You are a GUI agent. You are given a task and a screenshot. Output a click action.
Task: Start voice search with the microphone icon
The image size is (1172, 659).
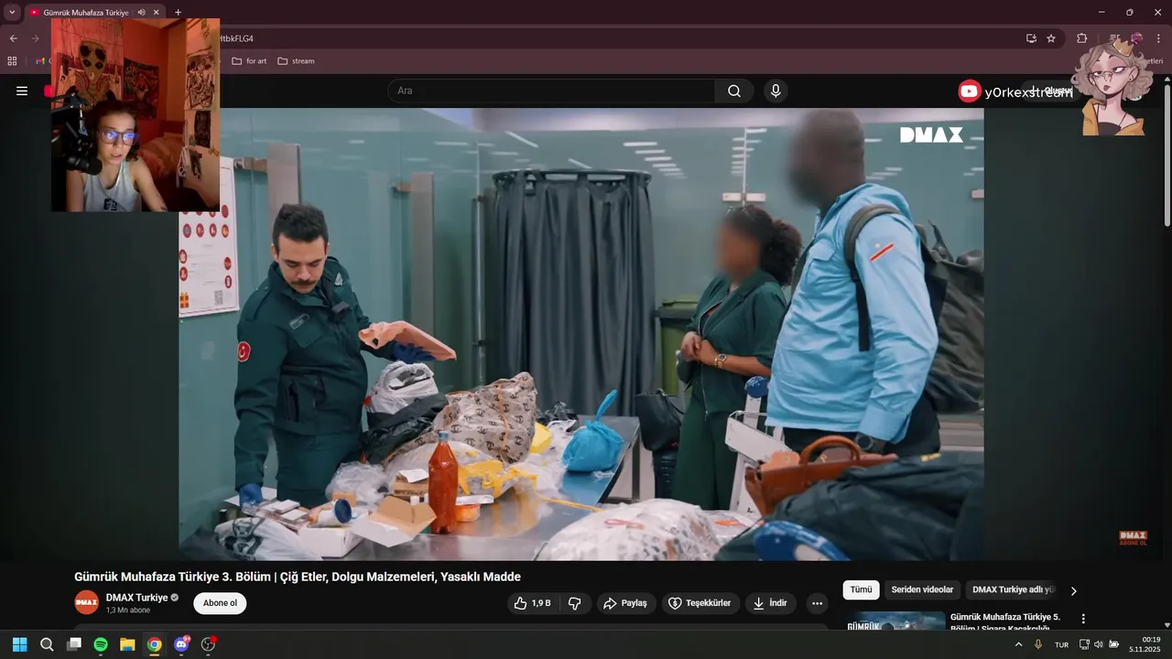(x=776, y=91)
